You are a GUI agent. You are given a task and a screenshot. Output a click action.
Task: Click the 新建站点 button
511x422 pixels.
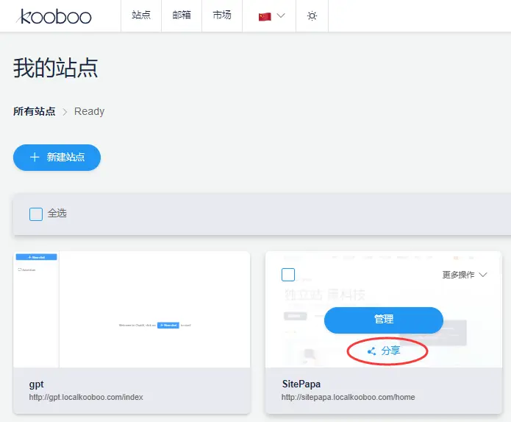(x=57, y=158)
